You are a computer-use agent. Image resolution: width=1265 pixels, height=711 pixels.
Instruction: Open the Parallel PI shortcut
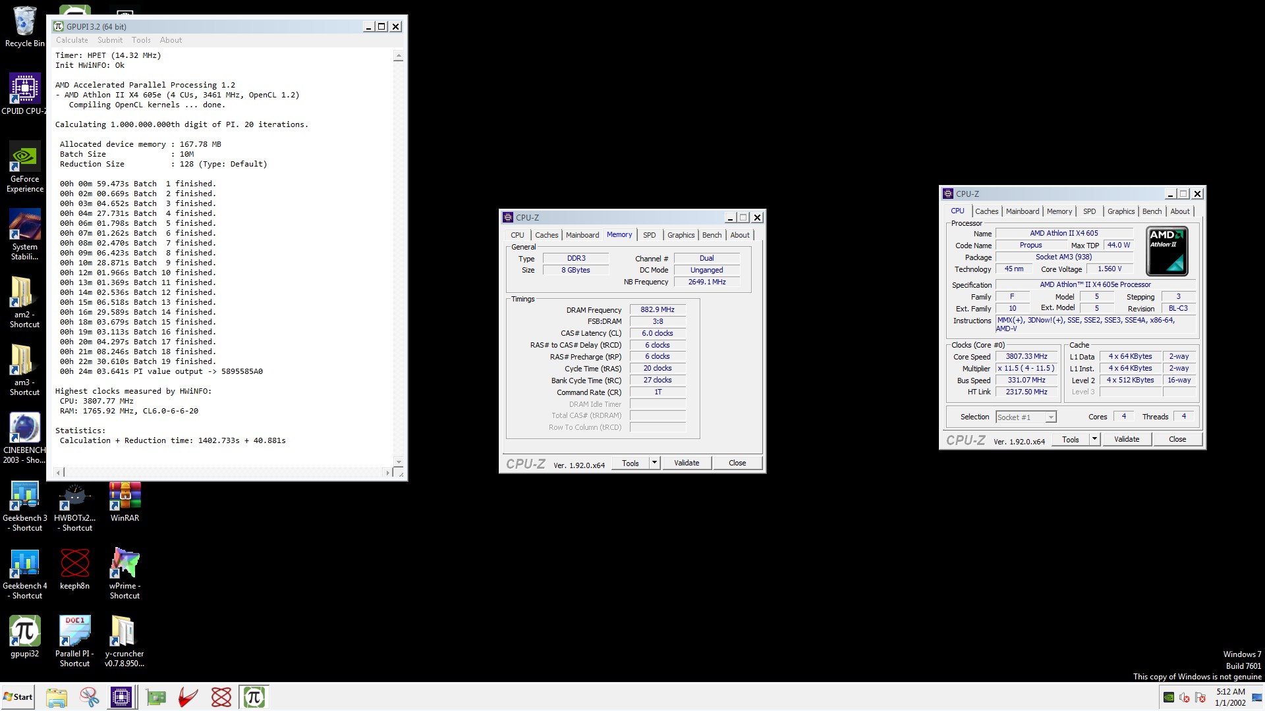[x=74, y=642]
